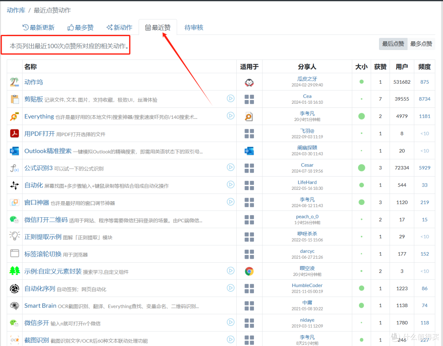This screenshot has width=443, height=346.
Task: Open sharer Cea profile
Action: point(307,96)
